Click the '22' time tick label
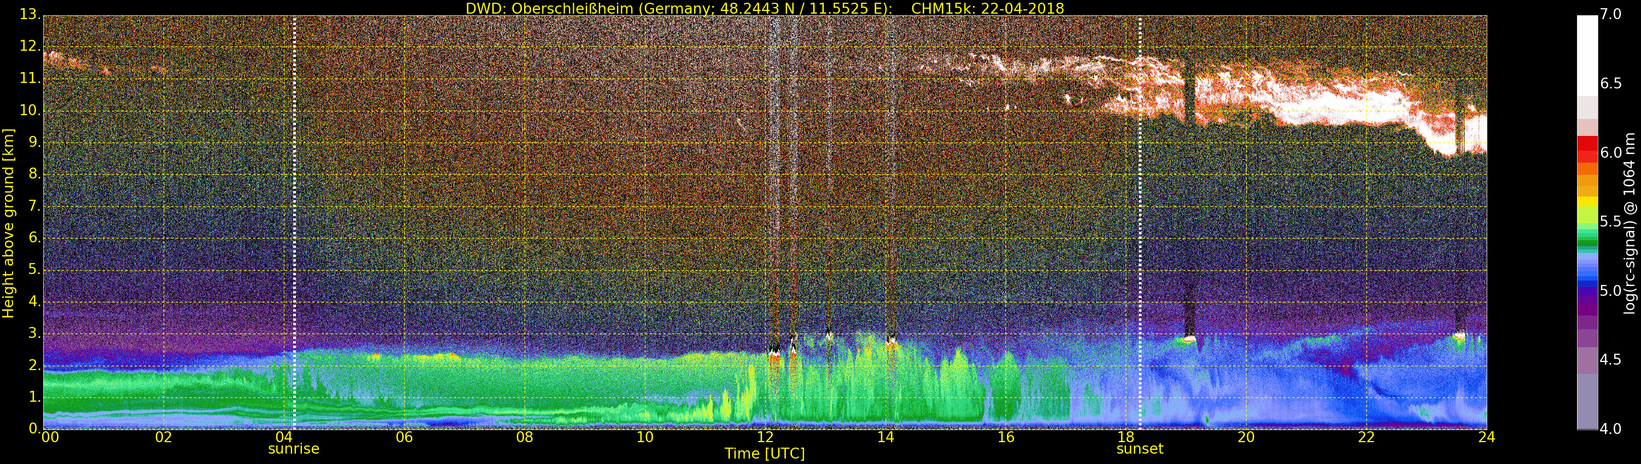The height and width of the screenshot is (464, 1641). coord(1366,437)
